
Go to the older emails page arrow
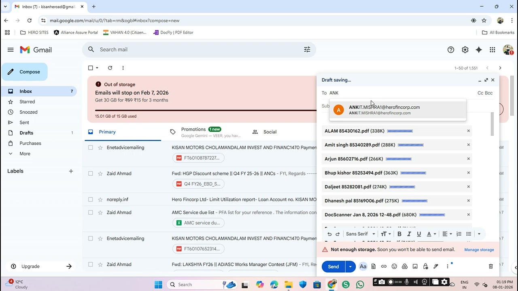500,68
